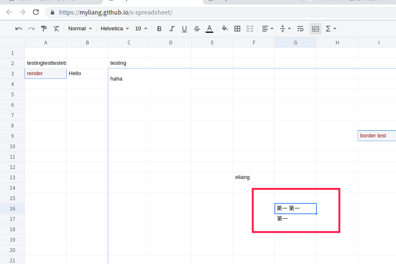Open the Autosum function dropdown
This screenshot has width=396, height=264.
(x=330, y=29)
